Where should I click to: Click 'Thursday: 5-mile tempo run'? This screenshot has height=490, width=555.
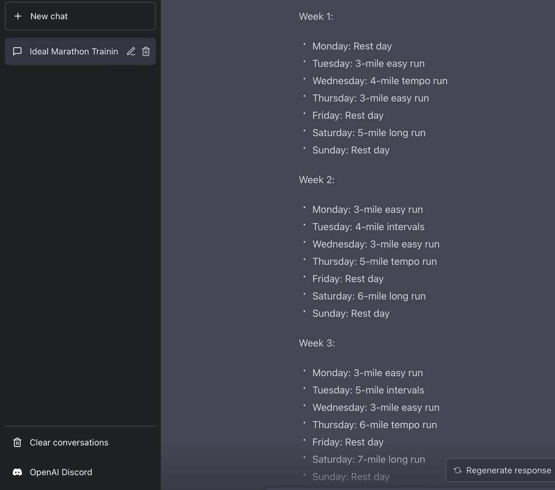(374, 261)
